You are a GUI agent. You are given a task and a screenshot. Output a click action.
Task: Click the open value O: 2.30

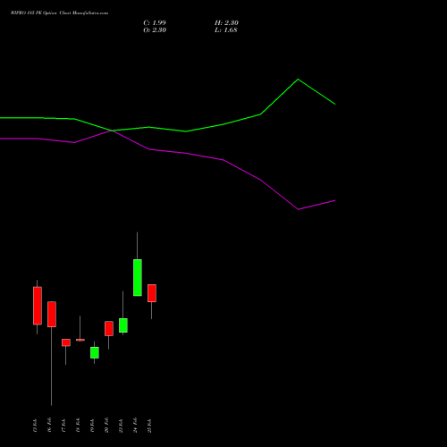point(155,30)
